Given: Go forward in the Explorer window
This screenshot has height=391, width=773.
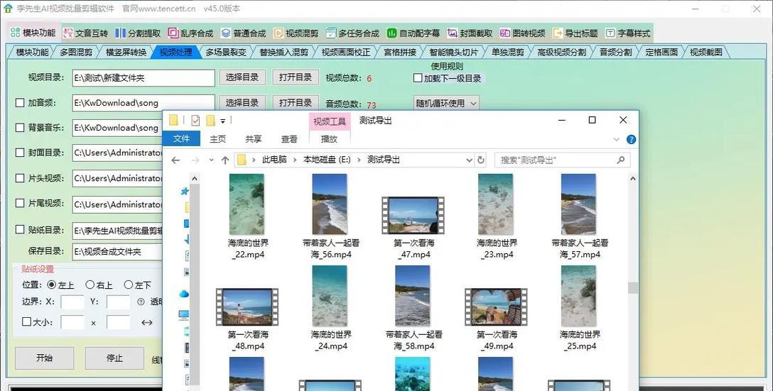Looking at the screenshot, I should [195, 160].
